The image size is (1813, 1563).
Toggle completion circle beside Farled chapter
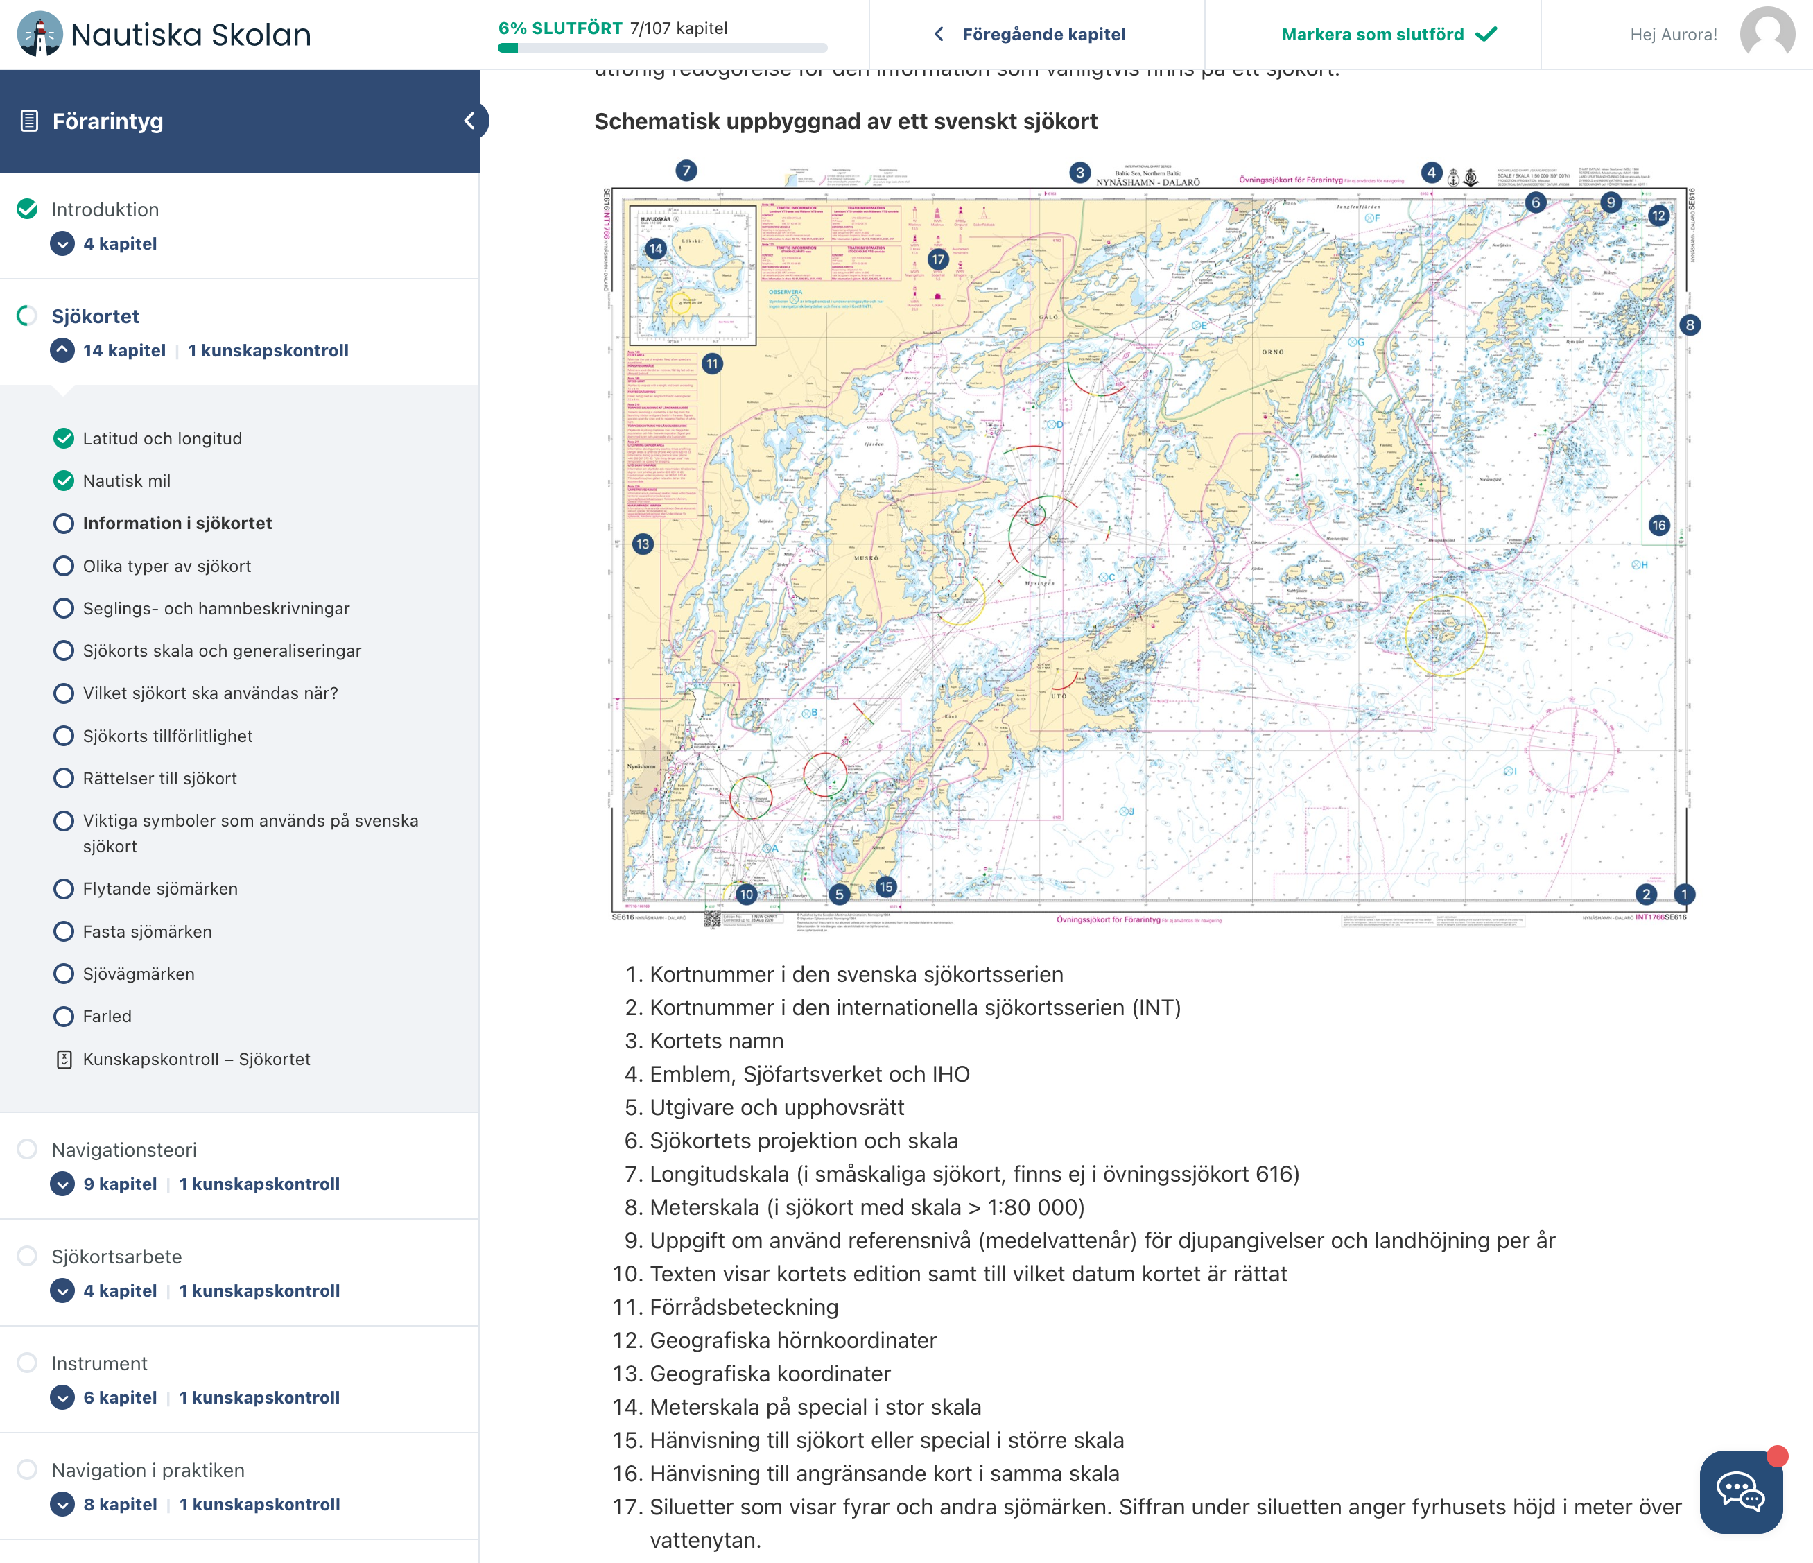point(63,1016)
